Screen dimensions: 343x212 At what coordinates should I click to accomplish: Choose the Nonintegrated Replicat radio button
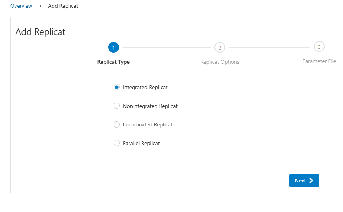coord(117,106)
